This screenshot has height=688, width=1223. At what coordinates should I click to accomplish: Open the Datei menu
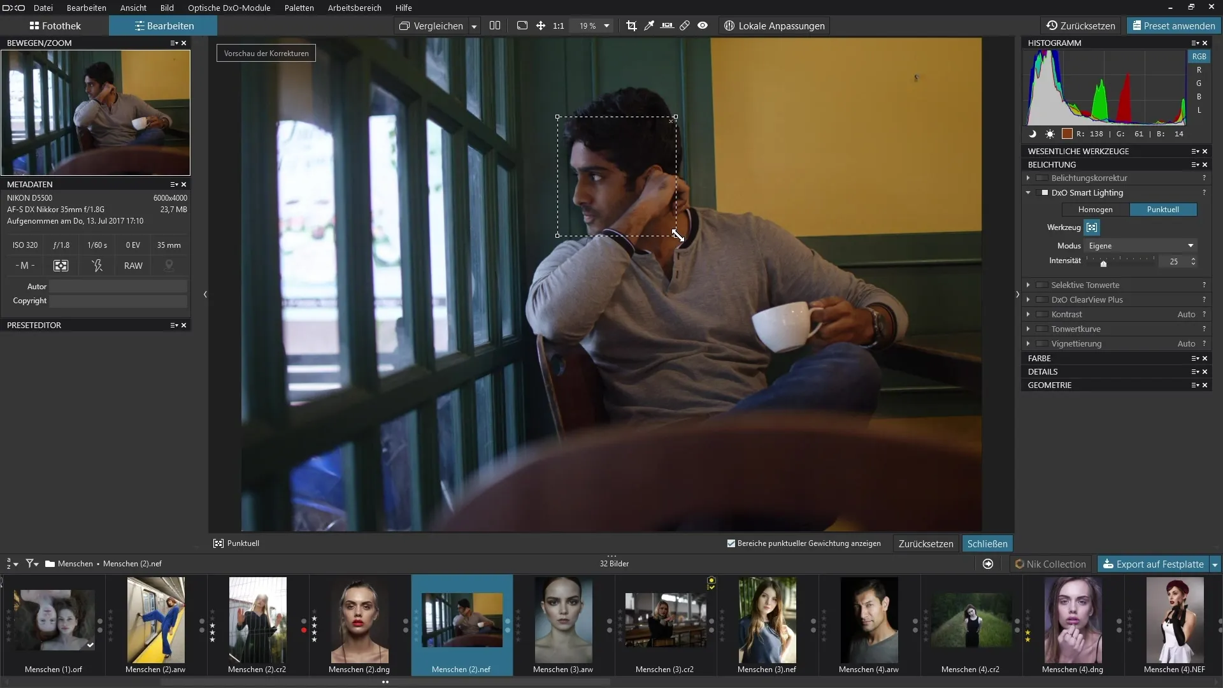coord(43,8)
